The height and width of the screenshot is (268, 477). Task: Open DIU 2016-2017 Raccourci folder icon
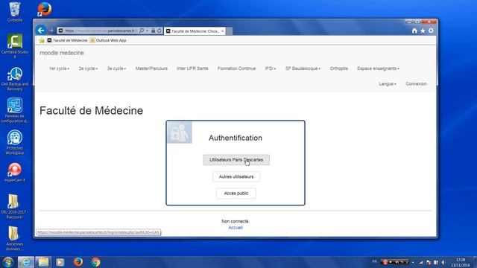[x=14, y=206]
